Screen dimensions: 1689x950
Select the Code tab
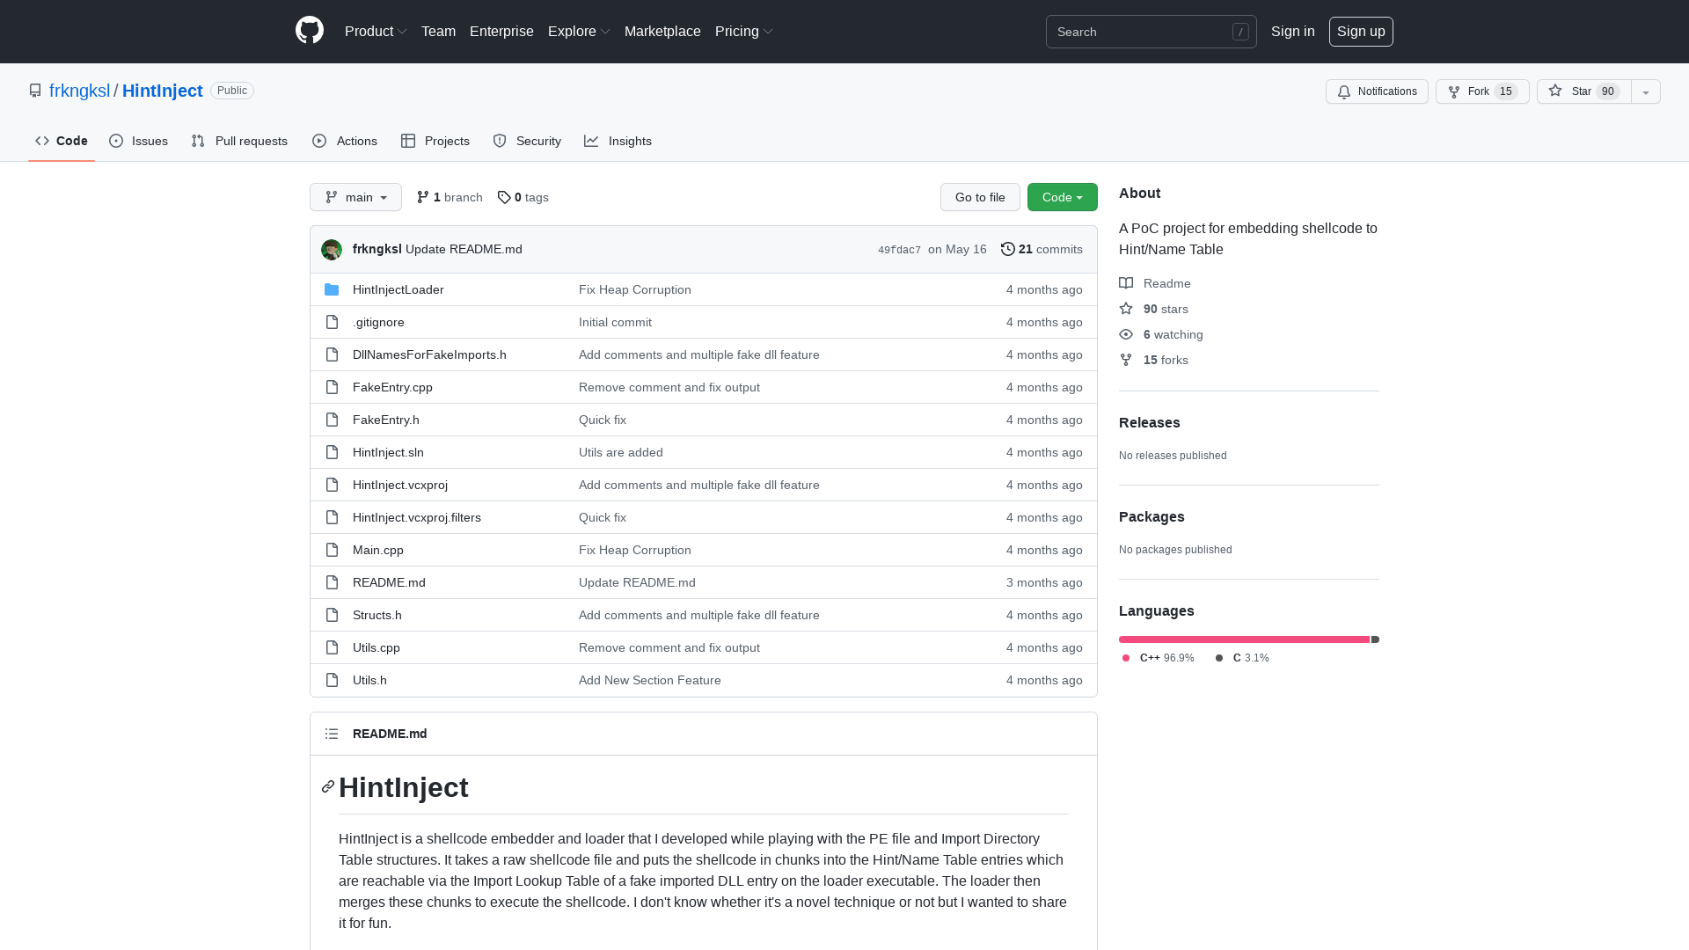[62, 141]
